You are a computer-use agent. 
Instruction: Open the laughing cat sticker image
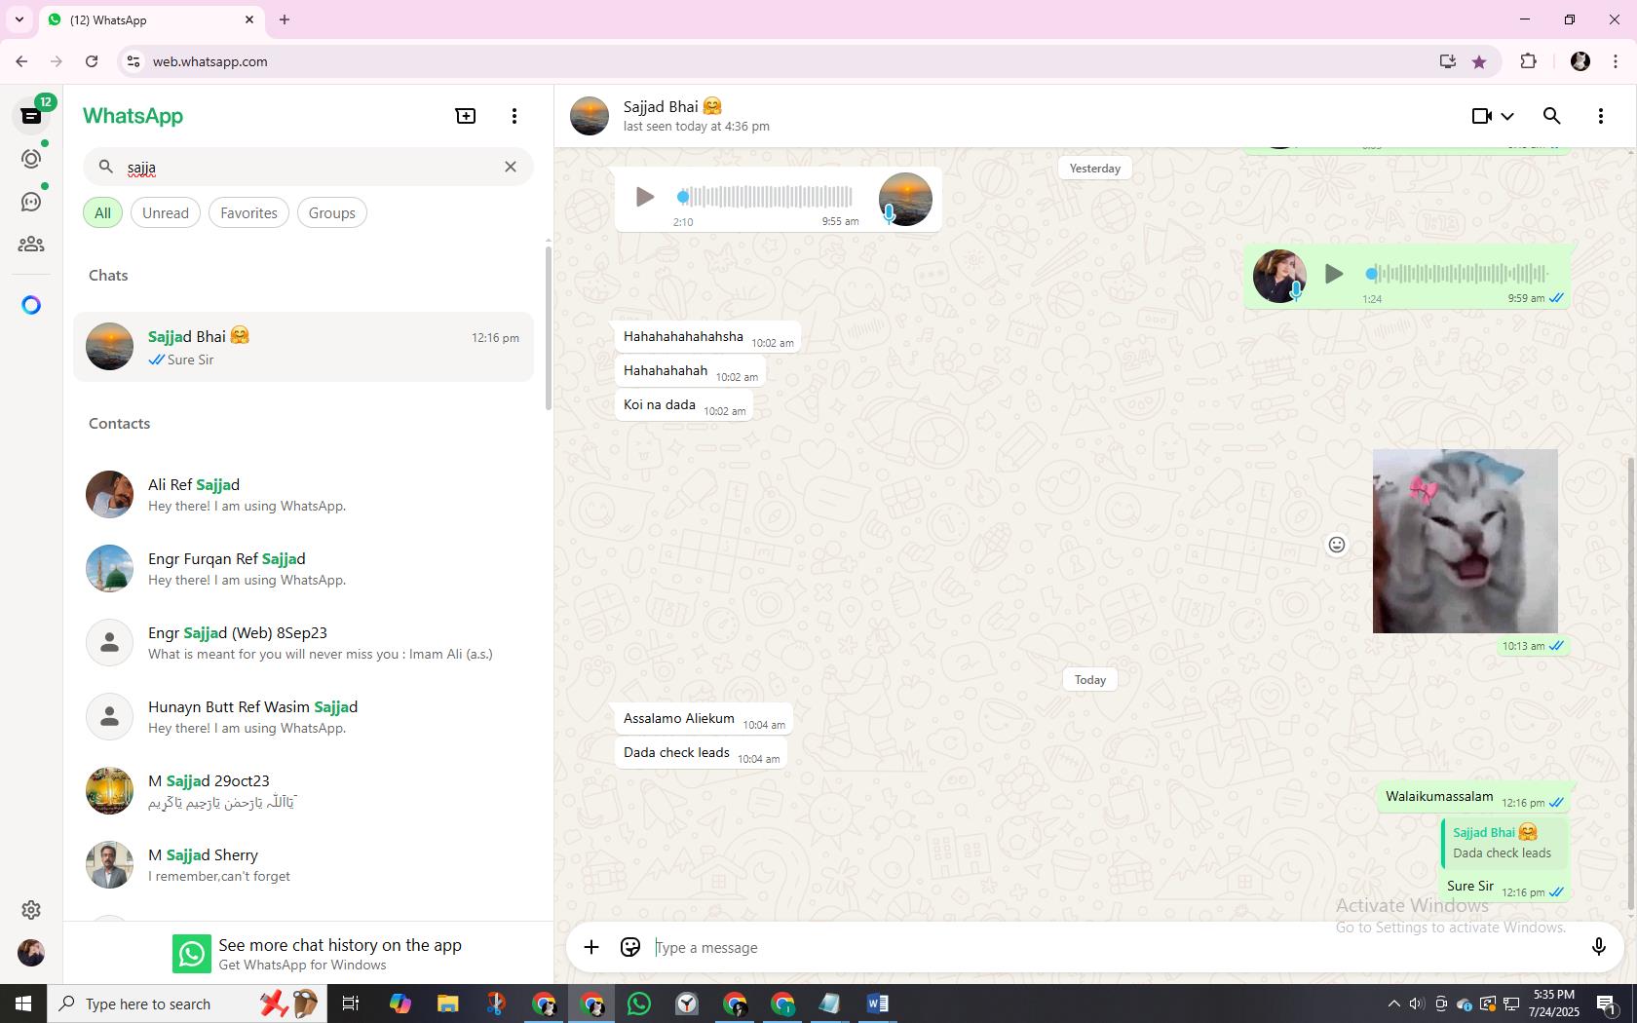(1466, 541)
